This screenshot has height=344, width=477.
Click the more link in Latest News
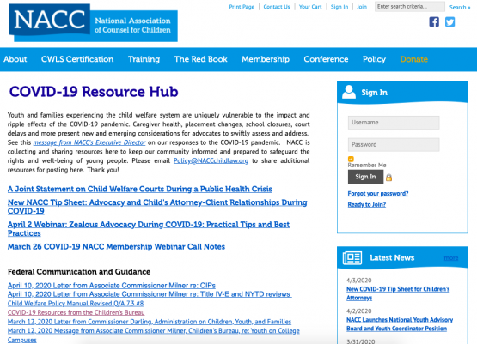451,257
